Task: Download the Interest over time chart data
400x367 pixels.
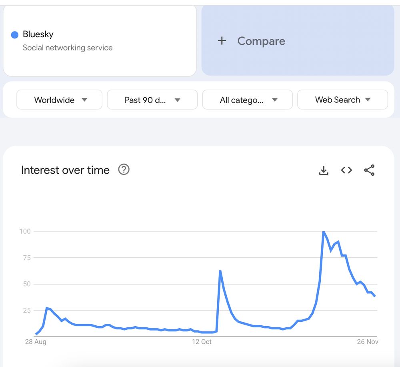Action: point(324,170)
